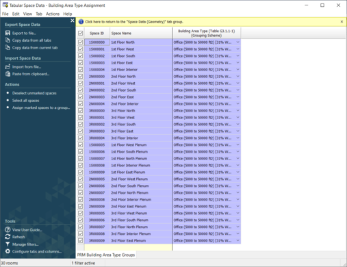Click the Import from file folder icon
This screenshot has width=347, height=267.
pyautogui.click(x=8, y=66)
